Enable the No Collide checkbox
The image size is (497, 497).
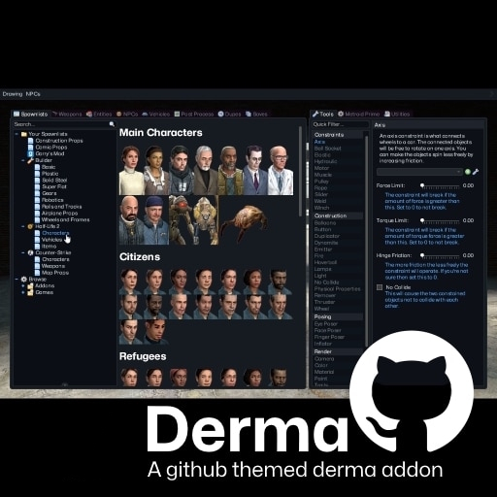coord(380,287)
